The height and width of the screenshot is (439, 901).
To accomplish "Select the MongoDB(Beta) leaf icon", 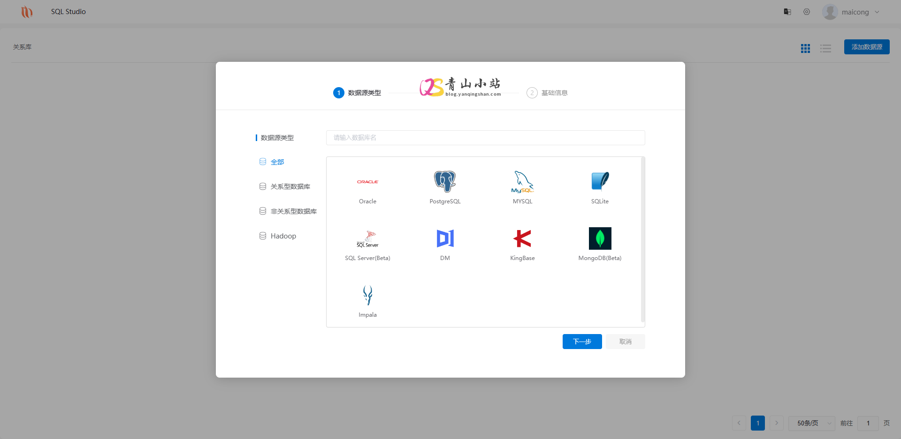I will (600, 238).
